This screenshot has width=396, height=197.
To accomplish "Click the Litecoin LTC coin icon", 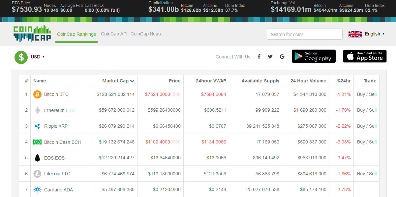I will (37, 174).
